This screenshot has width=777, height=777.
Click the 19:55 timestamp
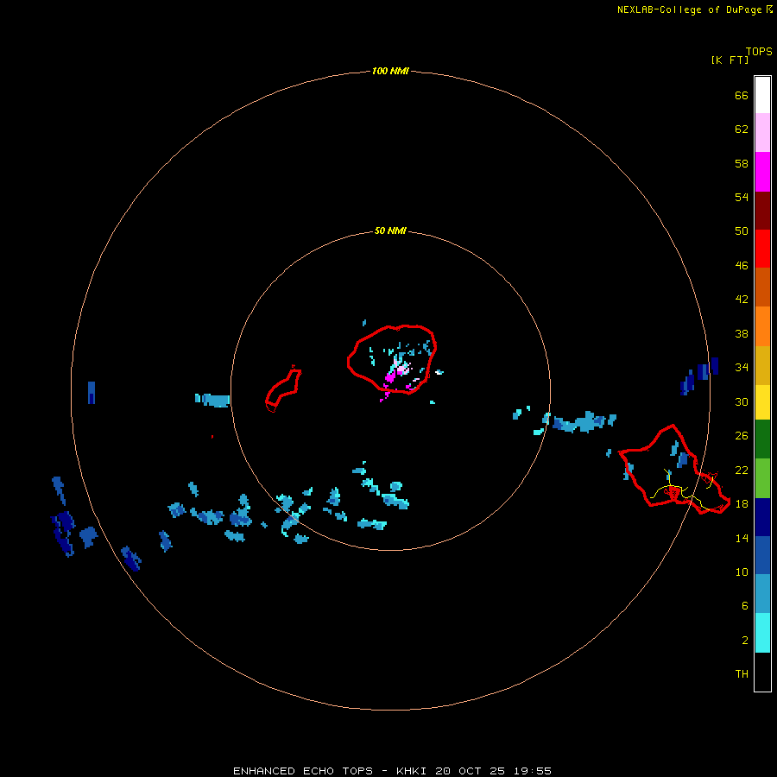tap(533, 771)
